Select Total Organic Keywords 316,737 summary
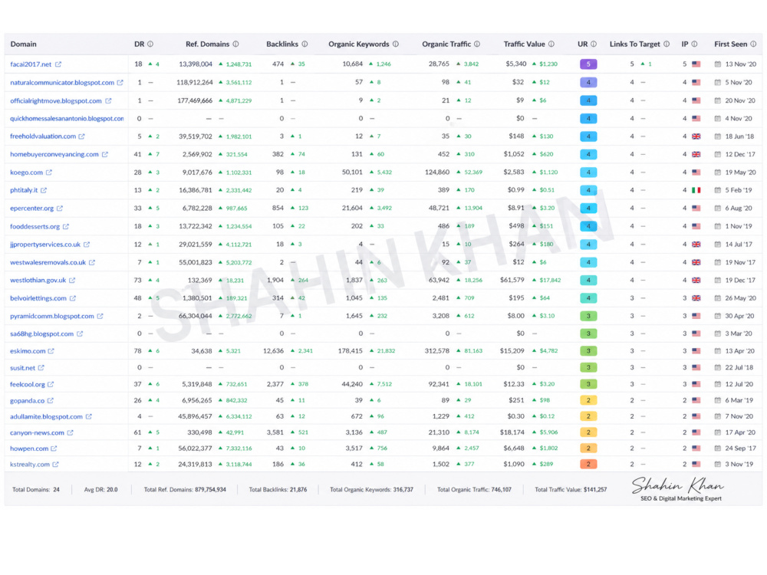The height and width of the screenshot is (575, 767). [371, 489]
